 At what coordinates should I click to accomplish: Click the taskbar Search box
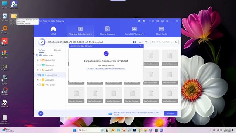point(91,130)
